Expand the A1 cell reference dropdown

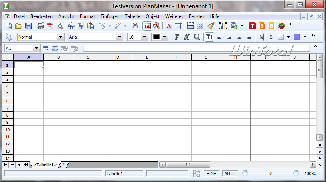tap(36, 48)
